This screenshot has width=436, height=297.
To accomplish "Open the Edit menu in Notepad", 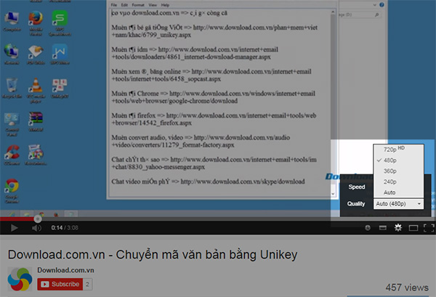I will [124, 5].
